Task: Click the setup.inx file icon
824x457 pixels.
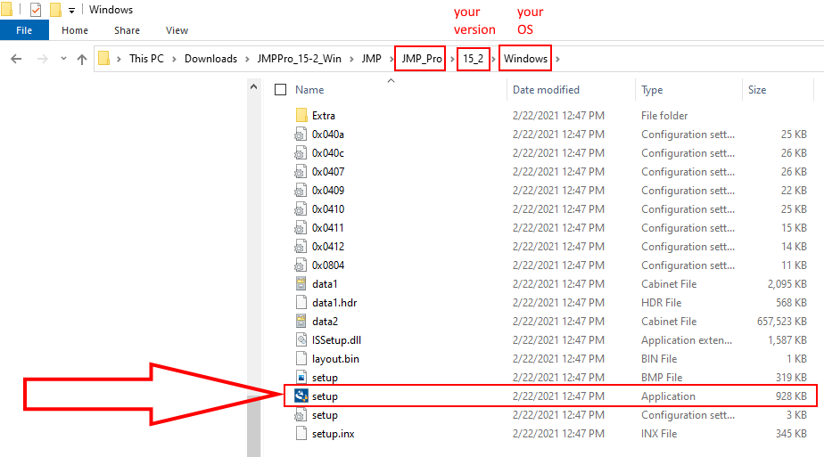Action: tap(301, 433)
